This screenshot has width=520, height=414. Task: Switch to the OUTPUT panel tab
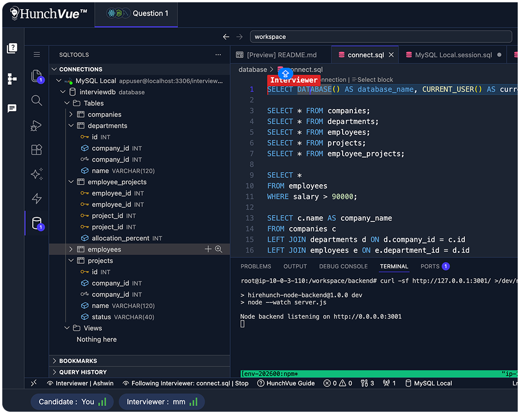[x=295, y=266]
